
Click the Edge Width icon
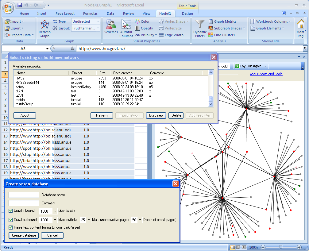(161, 35)
